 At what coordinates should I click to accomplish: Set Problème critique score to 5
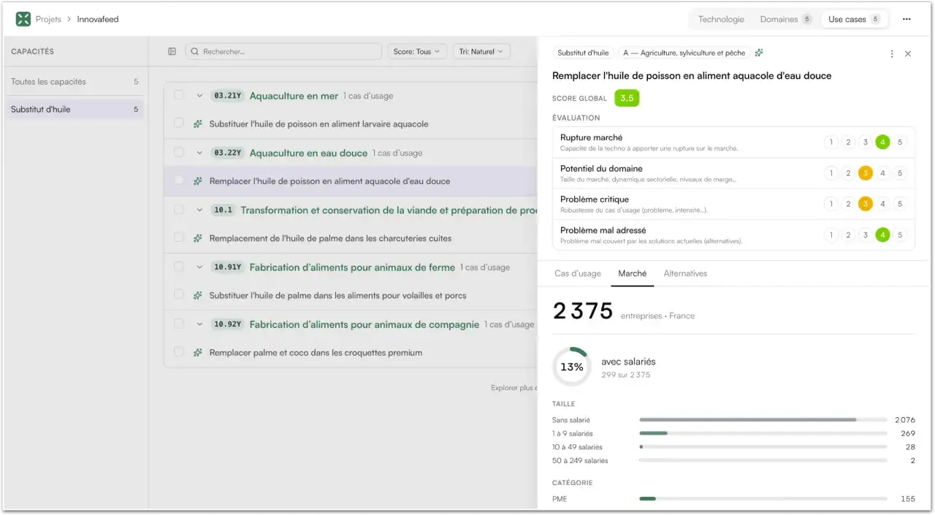pos(900,204)
